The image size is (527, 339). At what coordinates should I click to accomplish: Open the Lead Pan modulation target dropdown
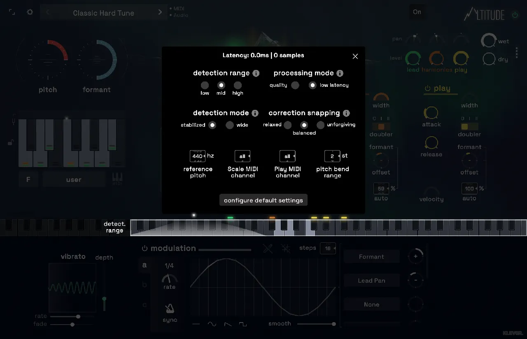[371, 281]
